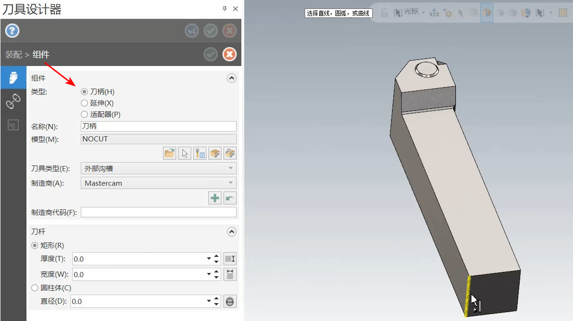Click the orange cancel X beside 组件
Screen dimensions: 573x321
230,55
